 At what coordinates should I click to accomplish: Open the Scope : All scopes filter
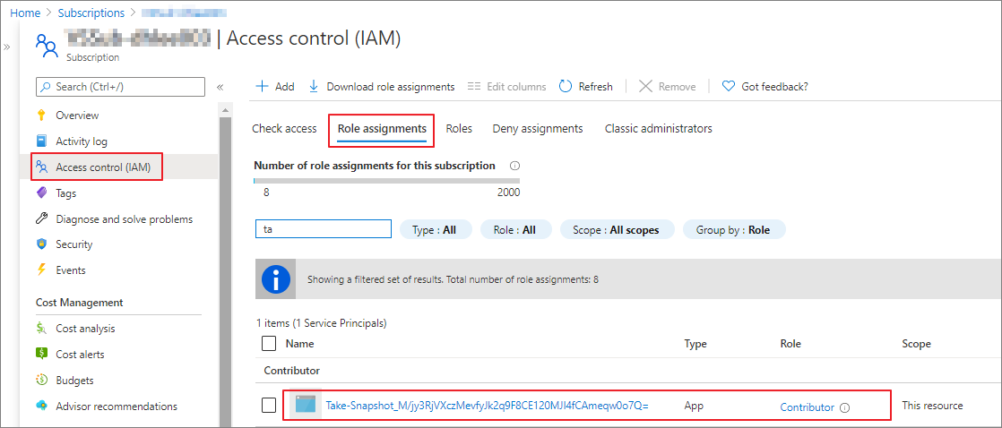[x=618, y=229]
